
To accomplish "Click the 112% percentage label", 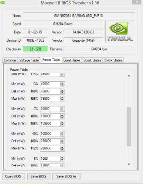I will [34, 148].
